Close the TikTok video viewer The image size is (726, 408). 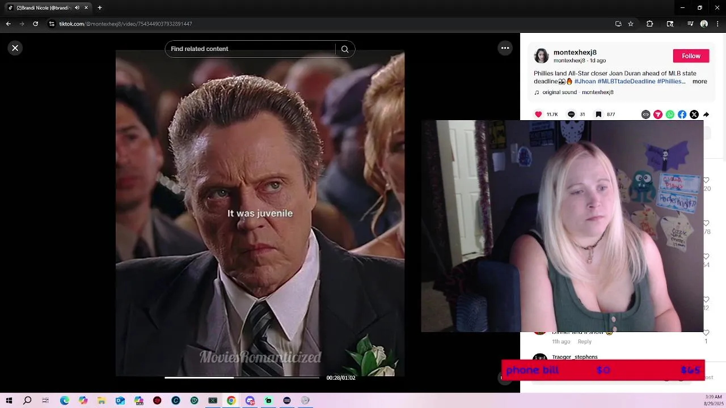click(15, 48)
